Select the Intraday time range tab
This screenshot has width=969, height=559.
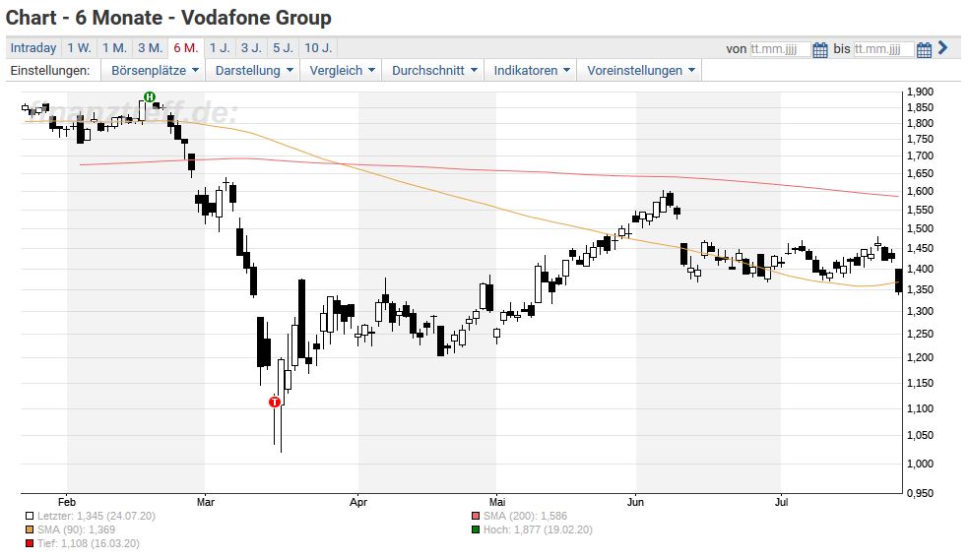[x=33, y=48]
